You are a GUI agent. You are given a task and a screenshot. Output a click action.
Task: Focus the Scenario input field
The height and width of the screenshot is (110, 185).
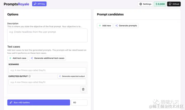tap(47, 70)
